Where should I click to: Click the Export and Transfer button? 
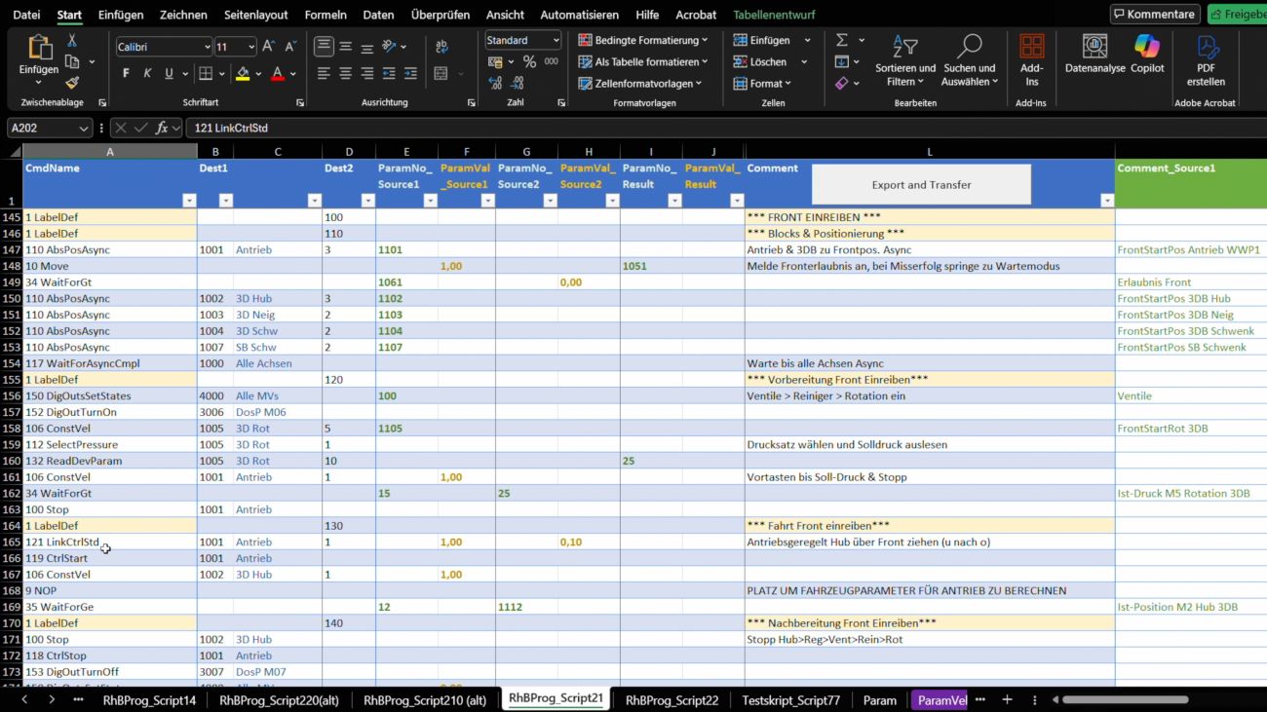[x=921, y=185]
